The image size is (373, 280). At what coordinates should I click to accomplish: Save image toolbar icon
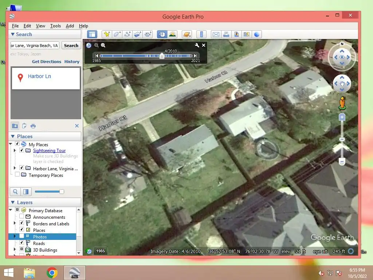tap(236, 34)
